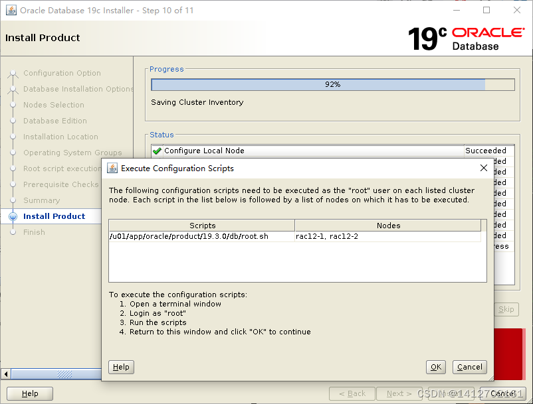This screenshot has height=404, width=533.
Task: Click the Skip button
Action: coord(506,309)
